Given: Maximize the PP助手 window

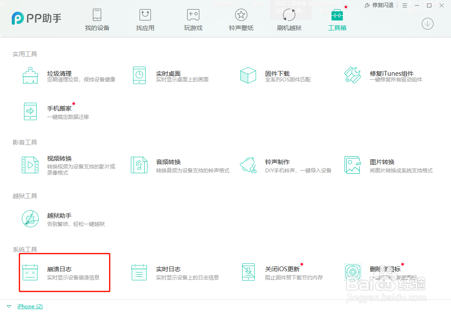Looking at the screenshot, I should [x=429, y=6].
